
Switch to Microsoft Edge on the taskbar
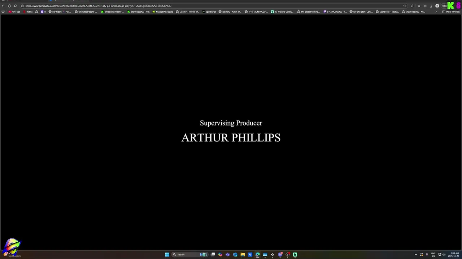point(257,255)
